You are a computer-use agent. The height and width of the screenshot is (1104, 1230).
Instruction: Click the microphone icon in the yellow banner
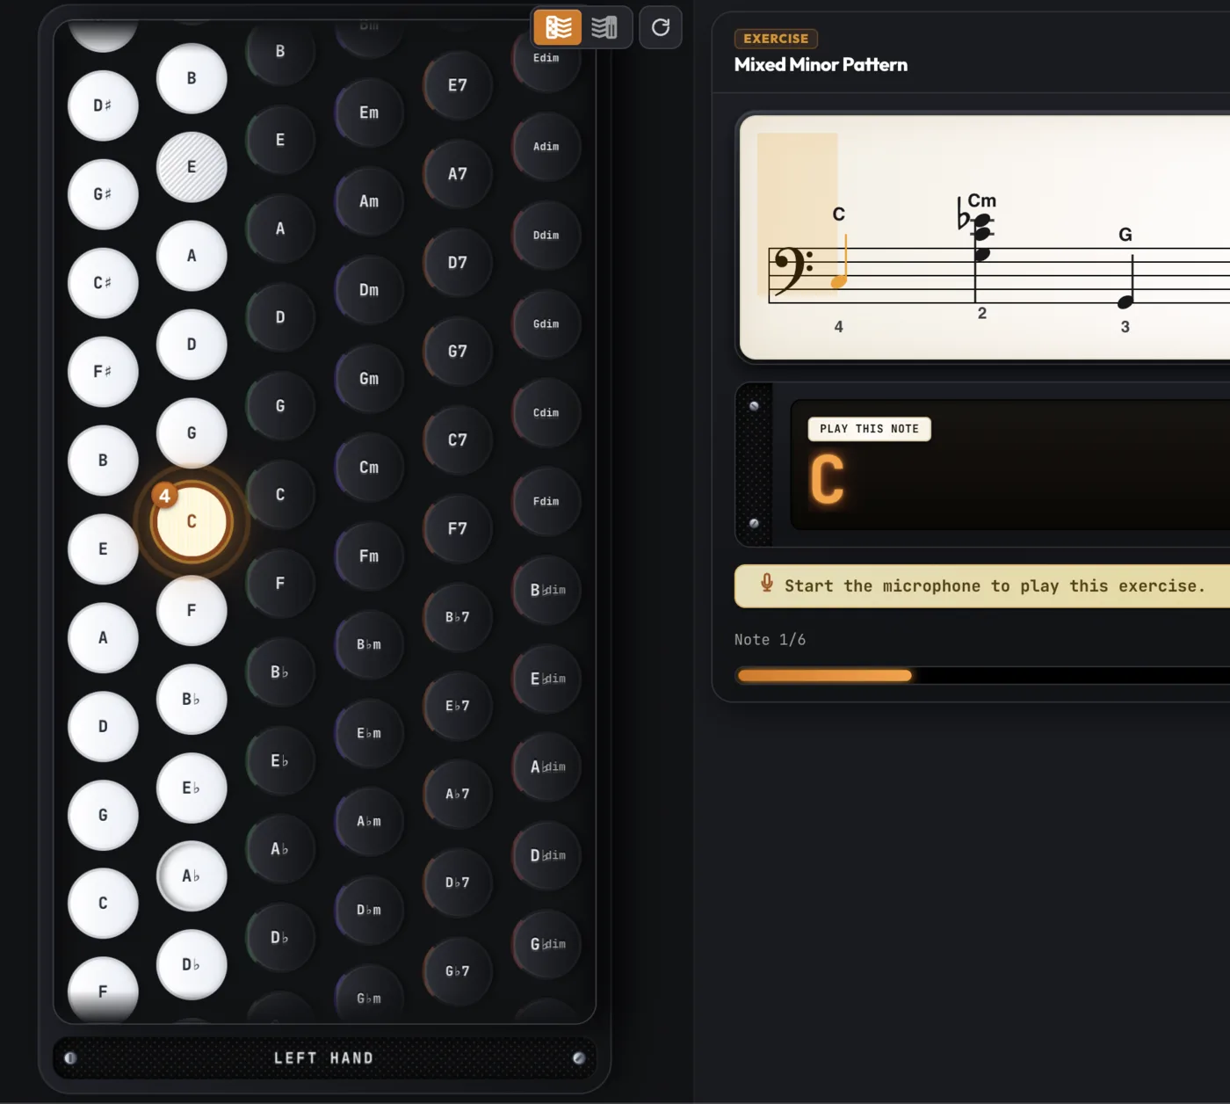click(x=767, y=584)
